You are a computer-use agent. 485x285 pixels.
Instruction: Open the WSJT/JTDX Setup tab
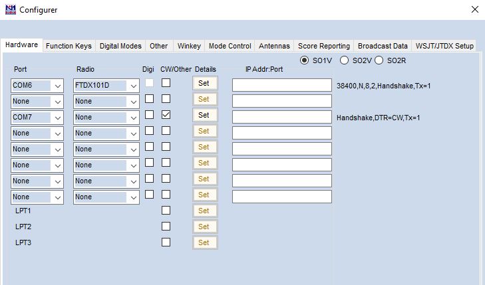coord(444,46)
